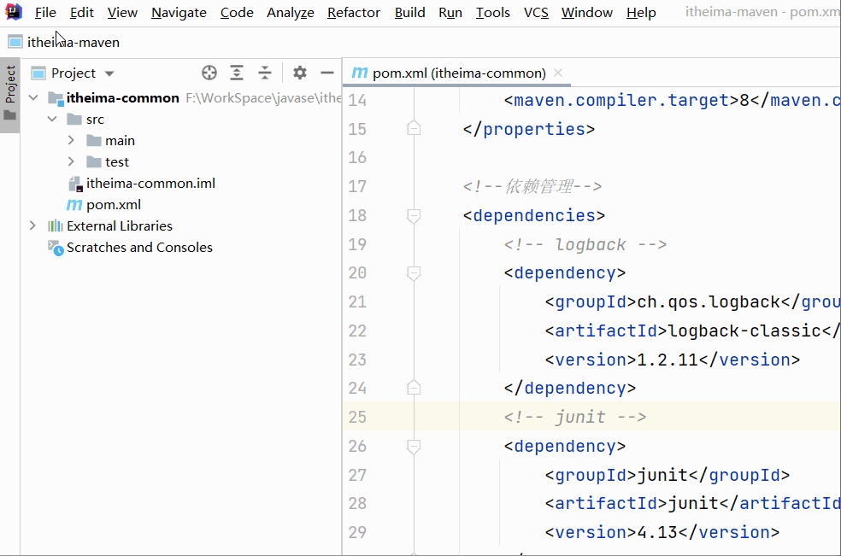Image resolution: width=841 pixels, height=556 pixels.
Task: Open the VCS menu
Action: [x=536, y=12]
